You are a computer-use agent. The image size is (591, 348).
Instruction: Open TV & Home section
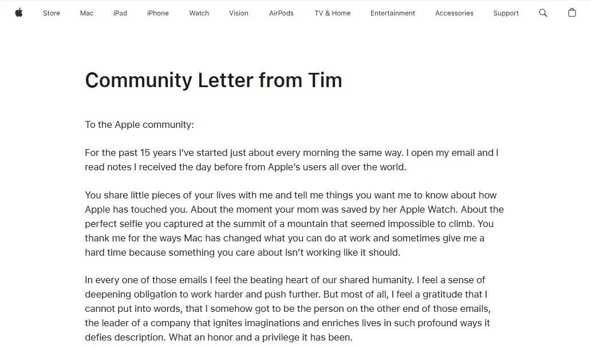pos(332,13)
